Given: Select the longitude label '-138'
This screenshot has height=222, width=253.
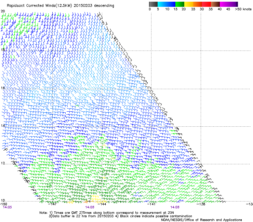Looking at the screenshot, I should point(201,204).
